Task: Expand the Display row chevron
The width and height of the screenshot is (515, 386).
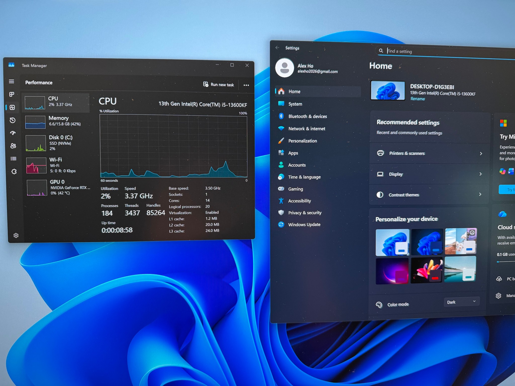Action: pyautogui.click(x=480, y=174)
